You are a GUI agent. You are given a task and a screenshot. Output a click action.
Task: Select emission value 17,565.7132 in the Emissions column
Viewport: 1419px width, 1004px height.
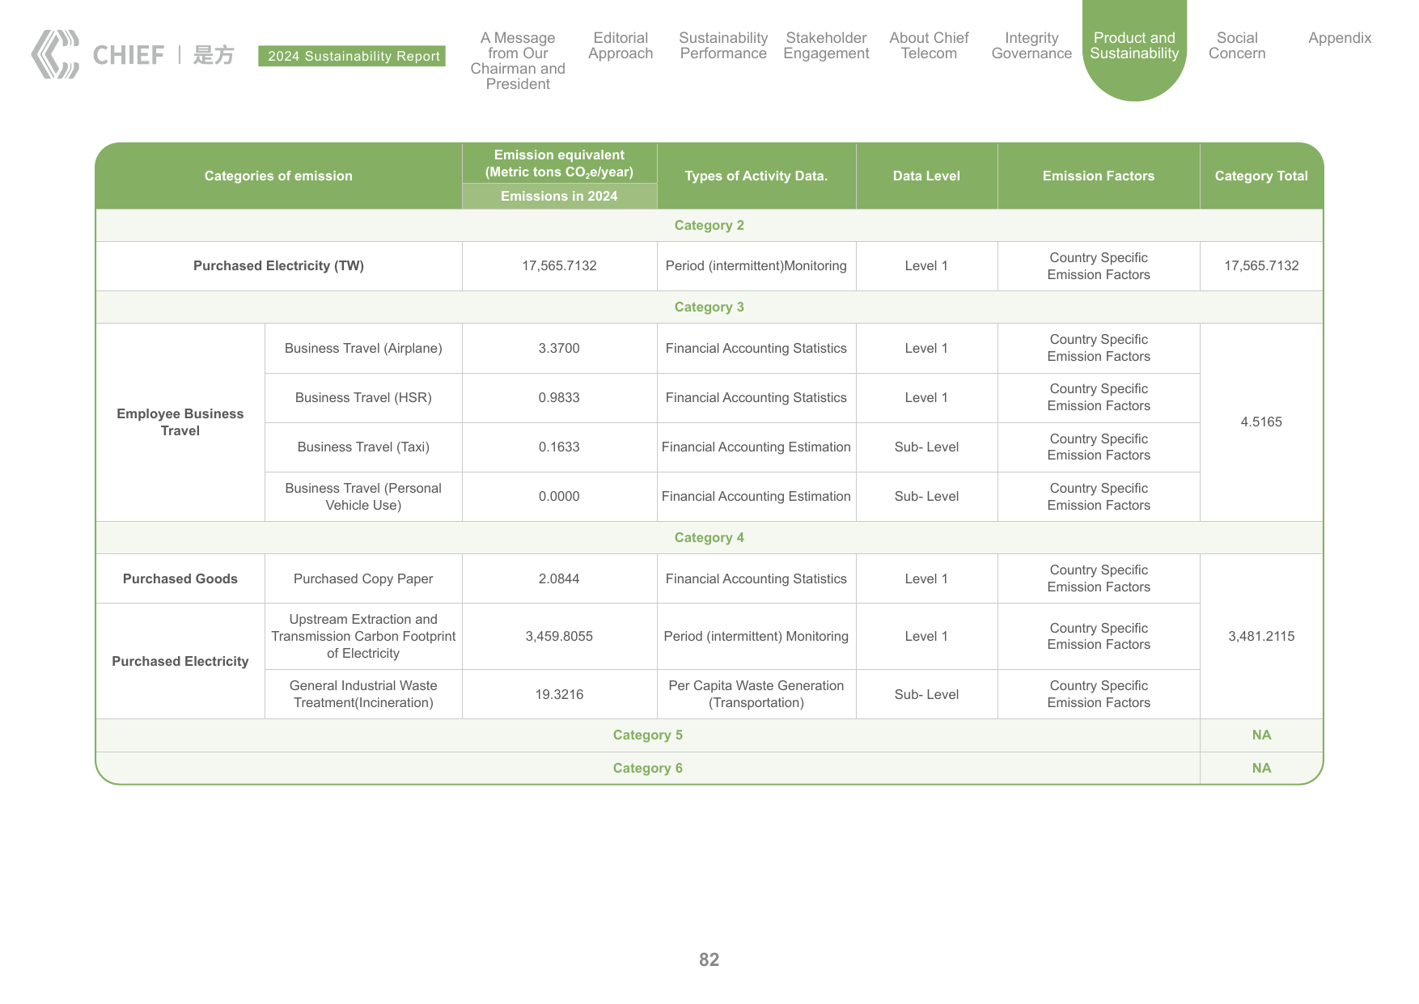[559, 266]
